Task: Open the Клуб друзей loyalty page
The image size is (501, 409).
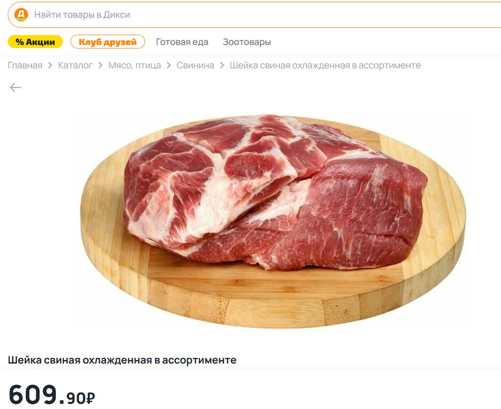Action: [108, 42]
